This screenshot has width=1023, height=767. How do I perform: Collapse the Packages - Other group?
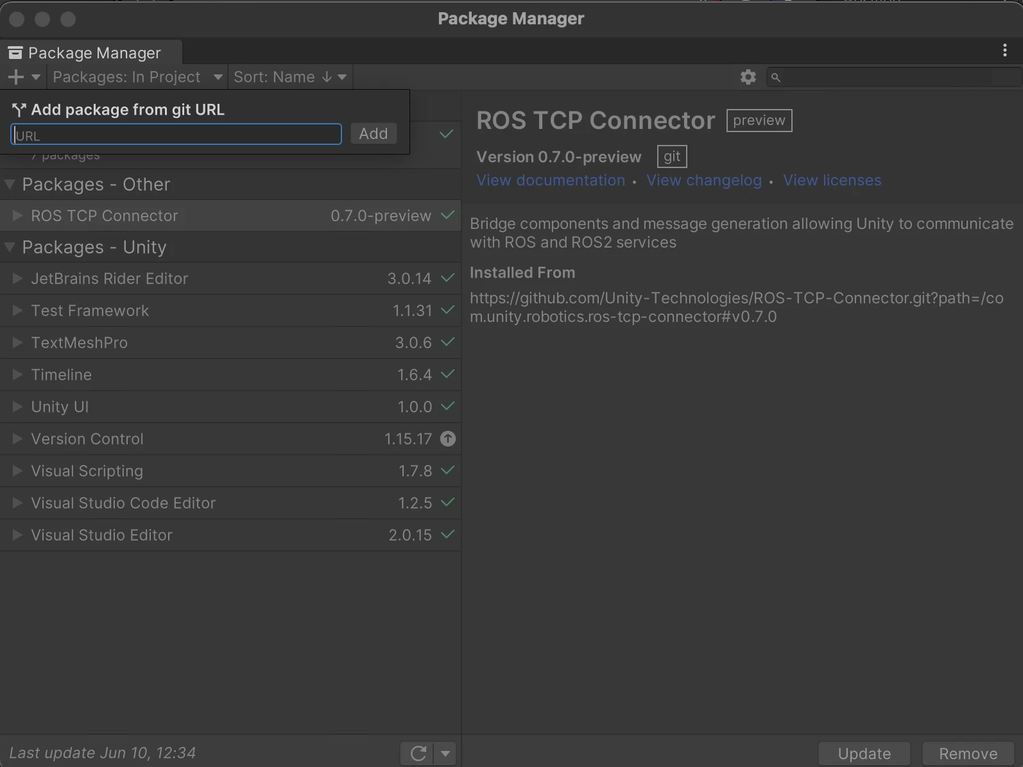pos(10,185)
